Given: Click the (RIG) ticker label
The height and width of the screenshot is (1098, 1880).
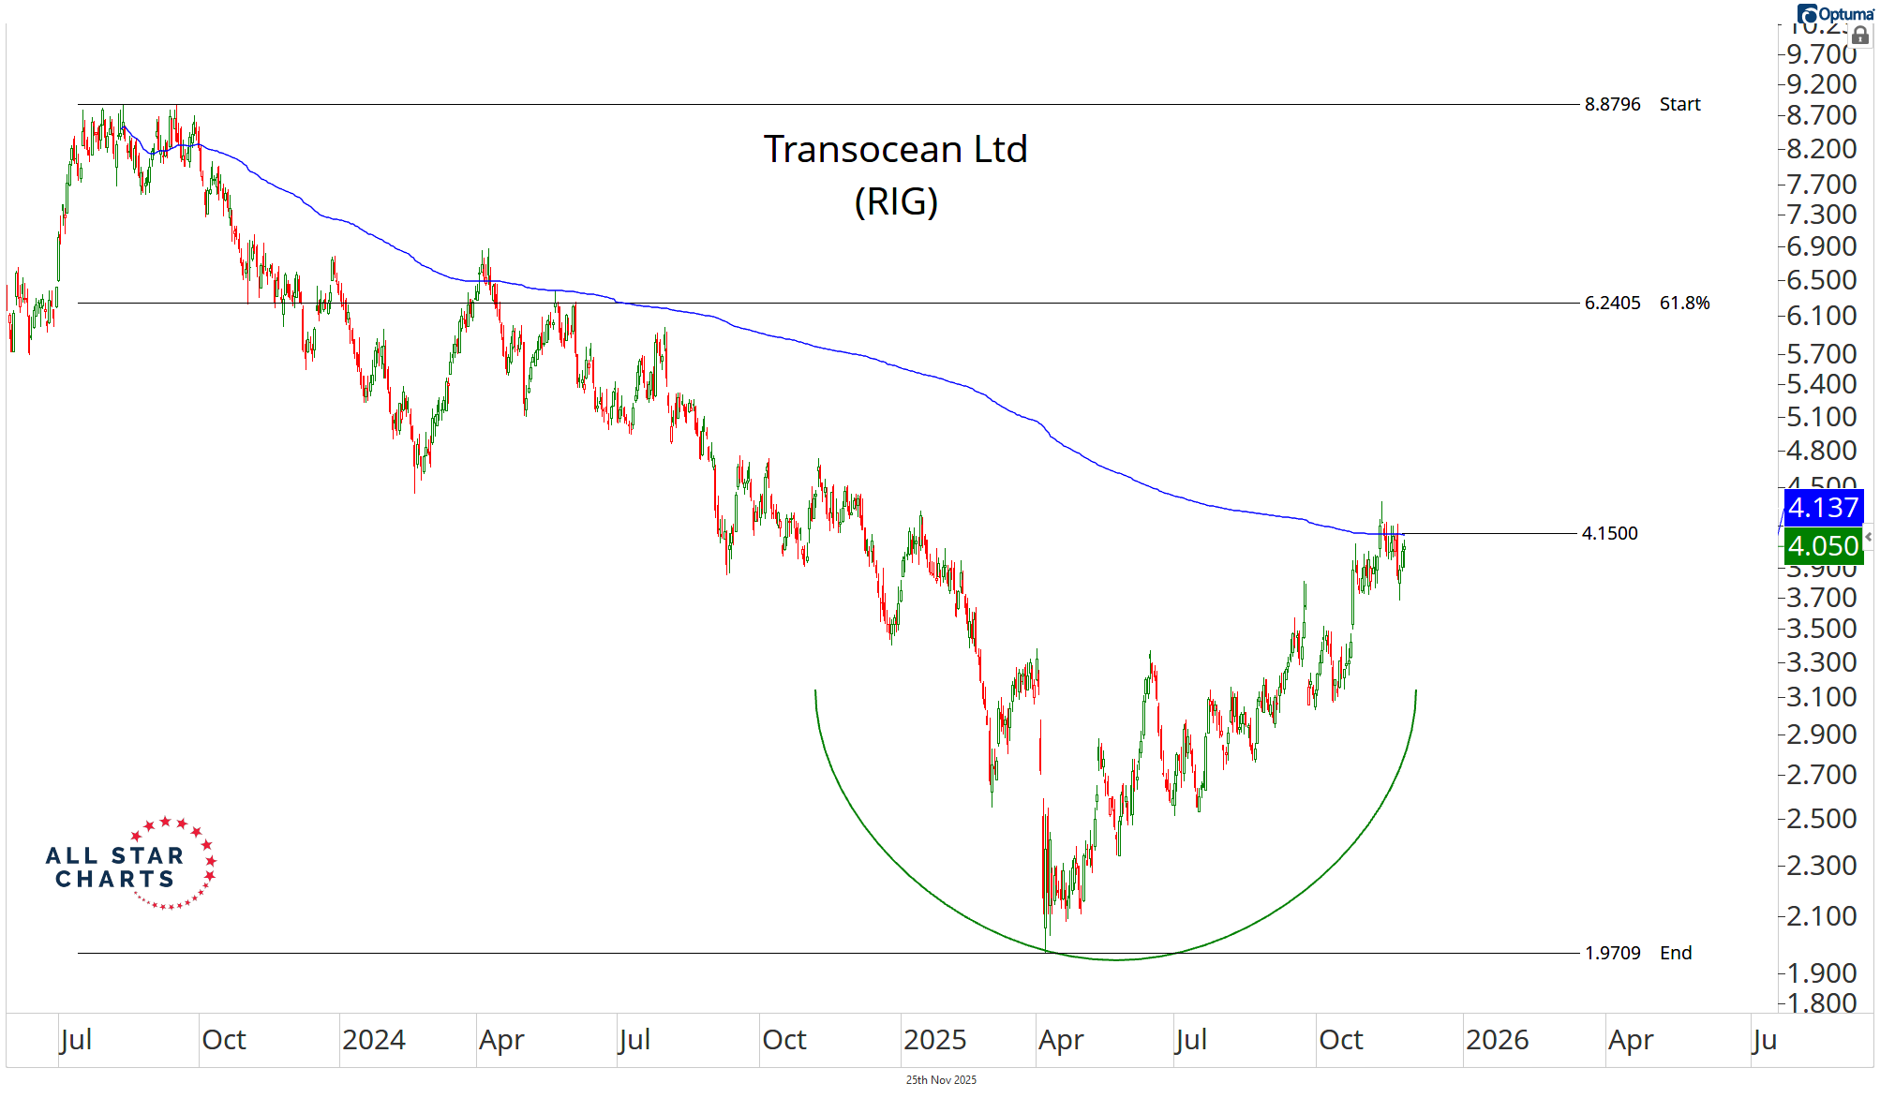Looking at the screenshot, I should pyautogui.click(x=895, y=201).
